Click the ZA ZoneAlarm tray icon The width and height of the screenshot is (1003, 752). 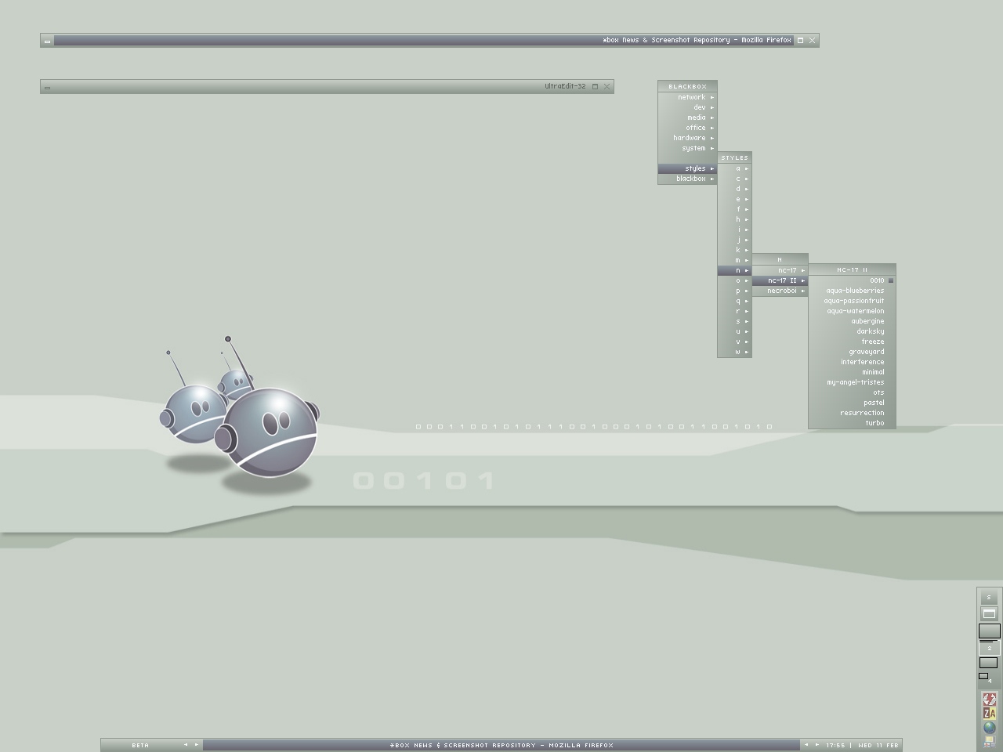pos(989,714)
